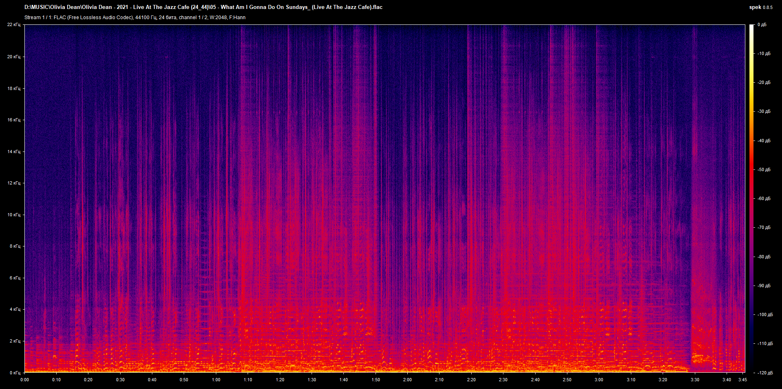Click the 3:40 time axis label
Viewport: 782px width, 389px height.
[x=727, y=380]
